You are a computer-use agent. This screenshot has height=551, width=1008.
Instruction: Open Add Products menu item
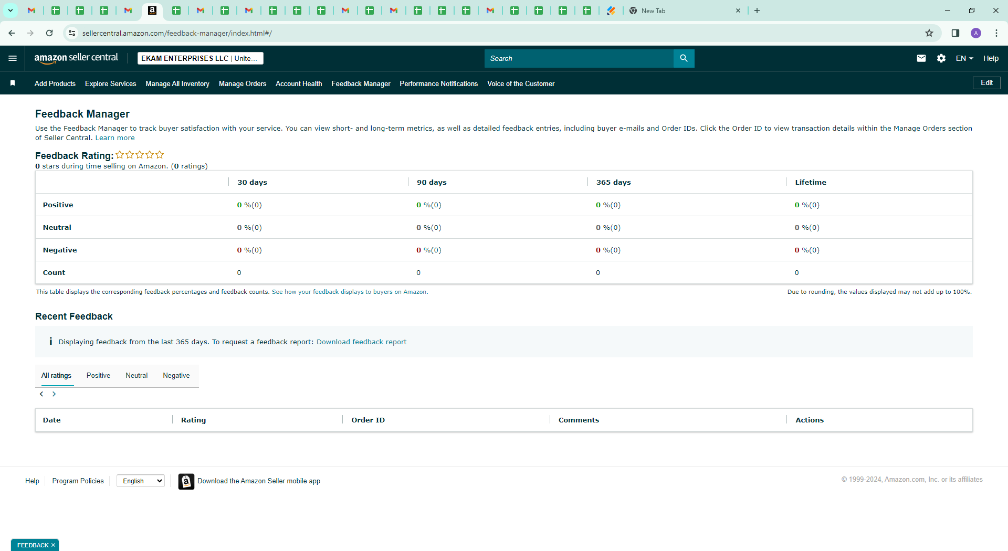point(55,83)
